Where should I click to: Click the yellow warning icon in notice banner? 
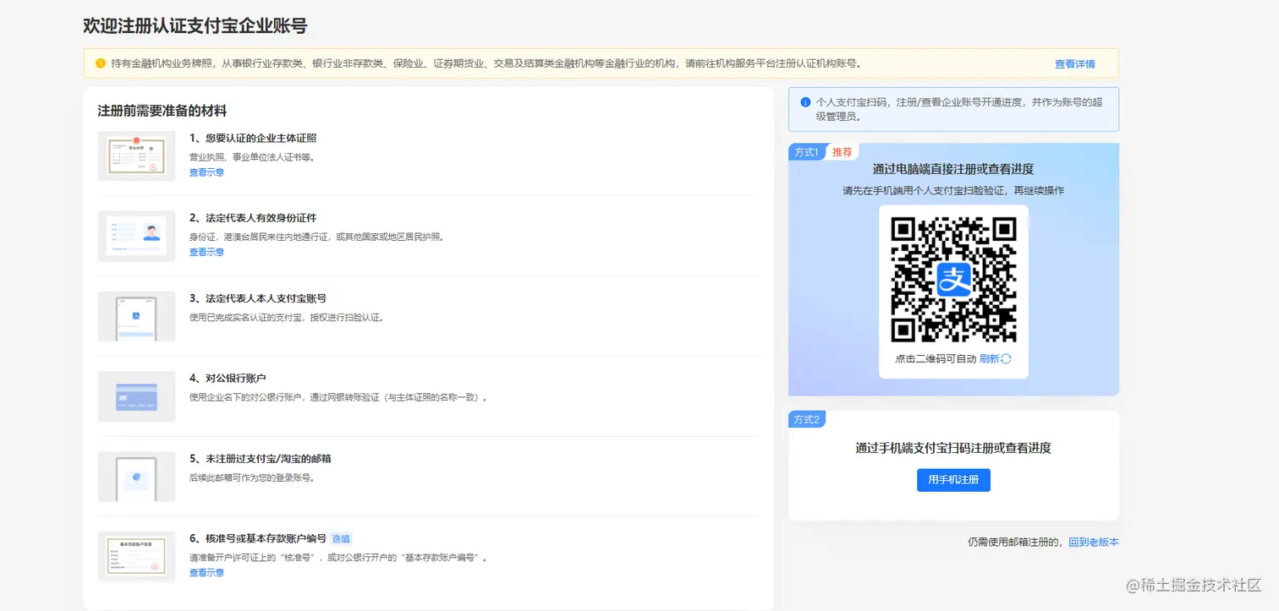click(x=100, y=63)
